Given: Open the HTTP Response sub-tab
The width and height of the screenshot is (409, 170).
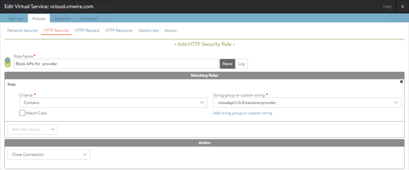Looking at the screenshot, I should coord(119,31).
